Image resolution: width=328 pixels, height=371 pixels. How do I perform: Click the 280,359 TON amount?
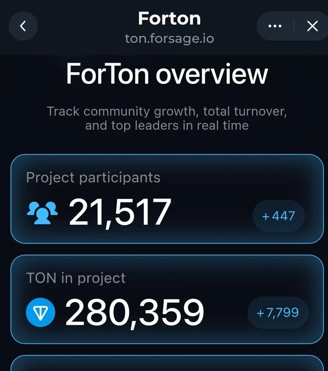(134, 312)
